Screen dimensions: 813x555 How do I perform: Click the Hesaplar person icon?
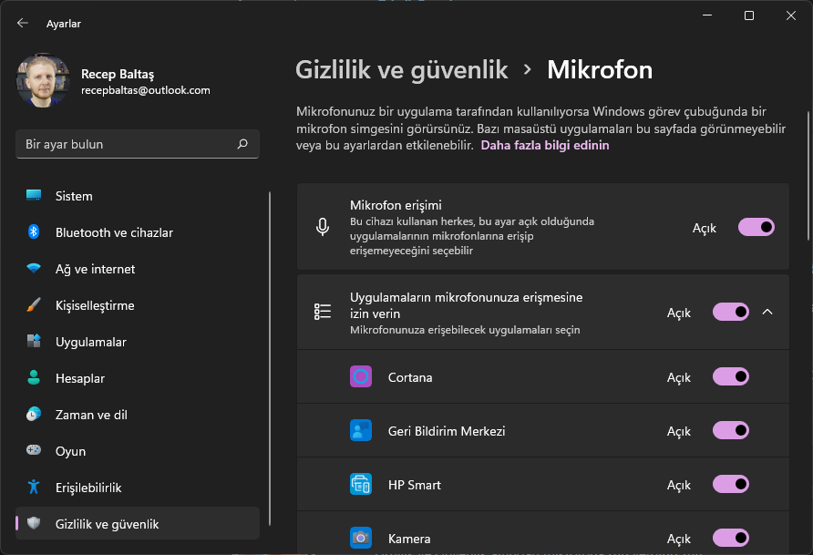(x=34, y=378)
